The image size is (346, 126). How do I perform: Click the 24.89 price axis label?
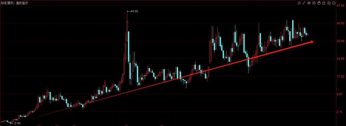click(x=340, y=59)
